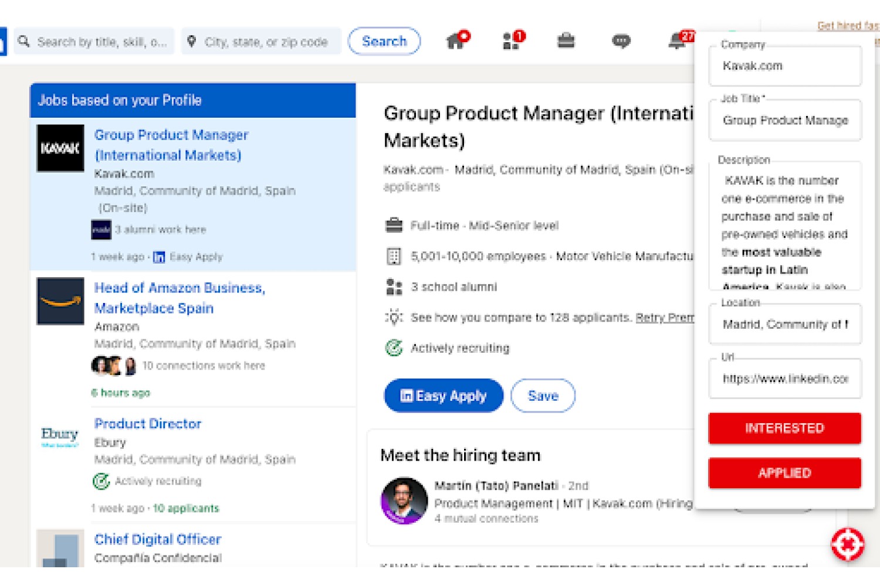Edit the Location field in popup
The width and height of the screenshot is (880, 586).
[x=785, y=324]
